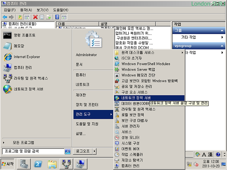This screenshot has height=170, width=227.
Task: Open Windows PowerShell Modules entry
Action: (x=149, y=64)
